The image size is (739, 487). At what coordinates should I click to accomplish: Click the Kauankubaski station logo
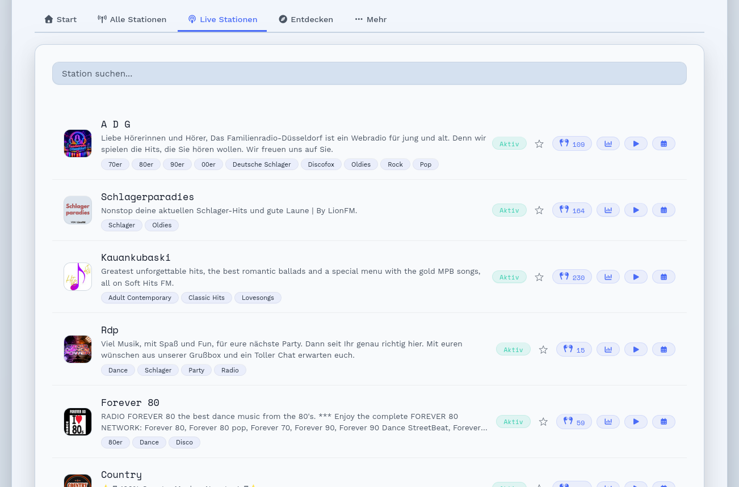pos(78,277)
